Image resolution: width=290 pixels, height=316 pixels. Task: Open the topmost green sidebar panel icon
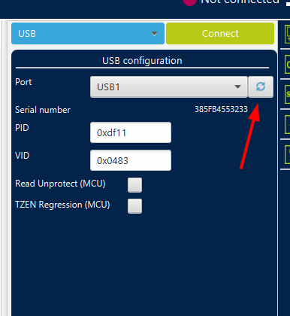288,34
